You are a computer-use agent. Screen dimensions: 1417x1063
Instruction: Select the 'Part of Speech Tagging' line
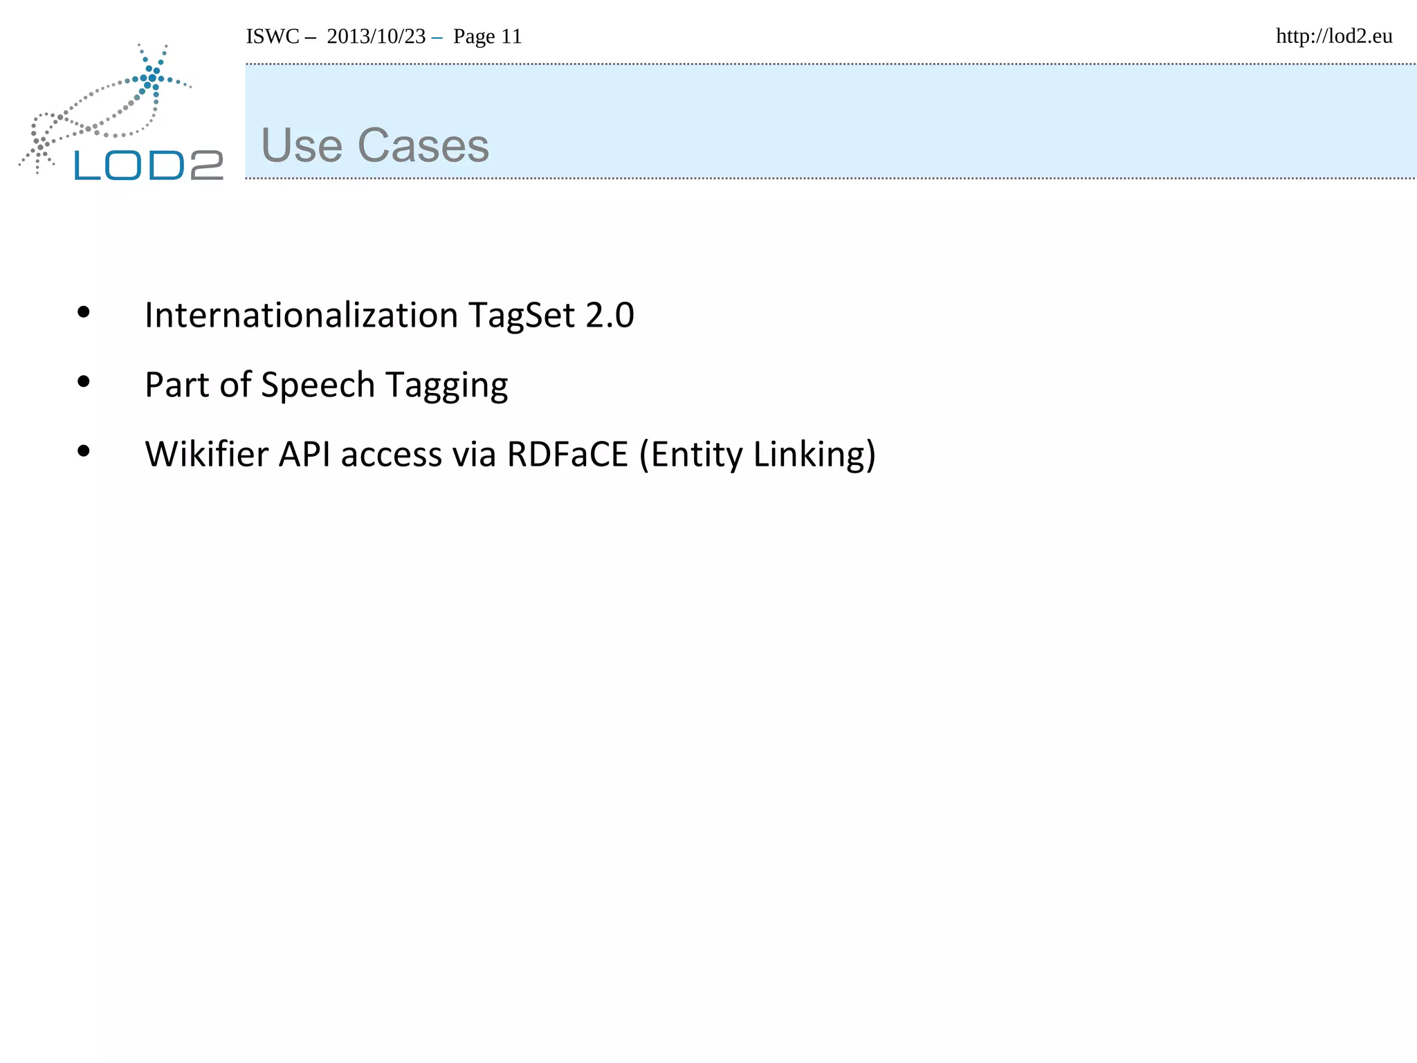(326, 385)
